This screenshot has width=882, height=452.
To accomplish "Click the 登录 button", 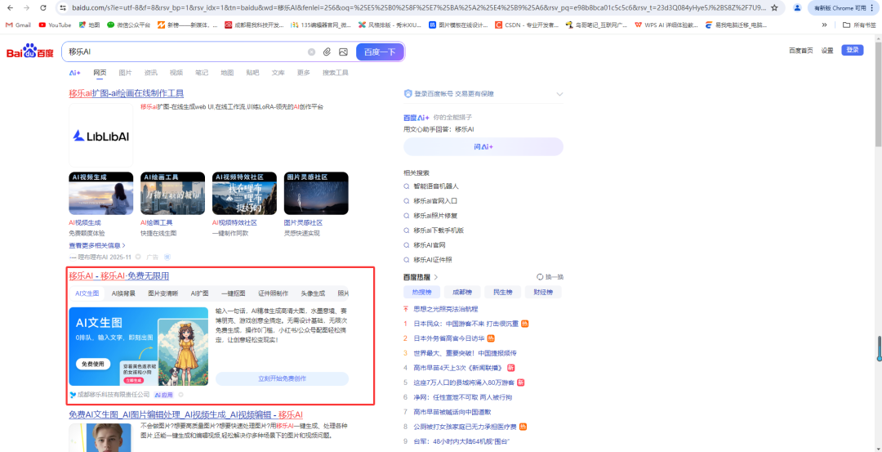I will click(x=852, y=50).
